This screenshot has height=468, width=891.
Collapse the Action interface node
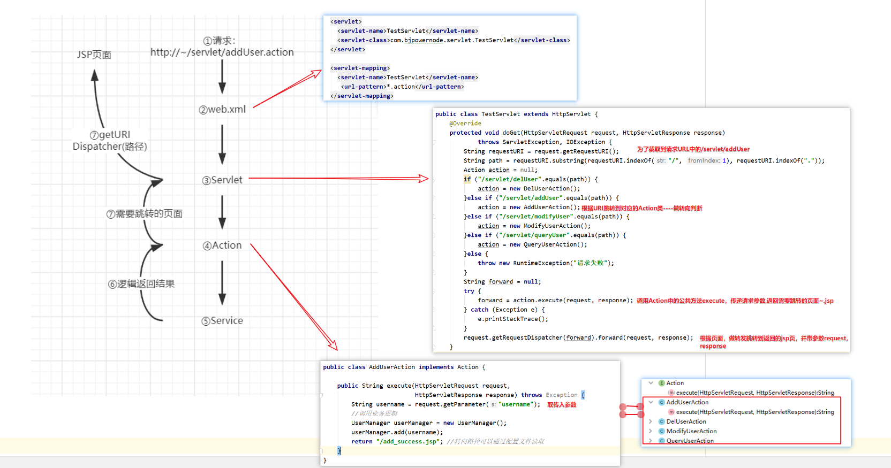click(x=651, y=383)
